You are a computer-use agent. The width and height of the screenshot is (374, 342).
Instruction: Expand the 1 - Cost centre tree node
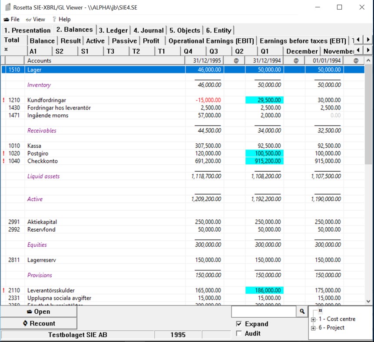(313, 320)
